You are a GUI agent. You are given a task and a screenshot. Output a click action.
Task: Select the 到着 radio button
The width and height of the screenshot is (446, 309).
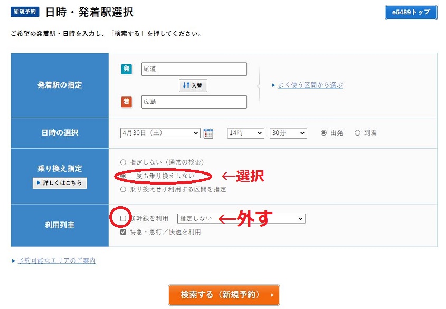[x=357, y=133]
